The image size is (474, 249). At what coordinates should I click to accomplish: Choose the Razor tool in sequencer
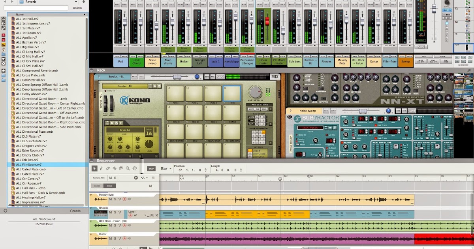click(x=115, y=168)
